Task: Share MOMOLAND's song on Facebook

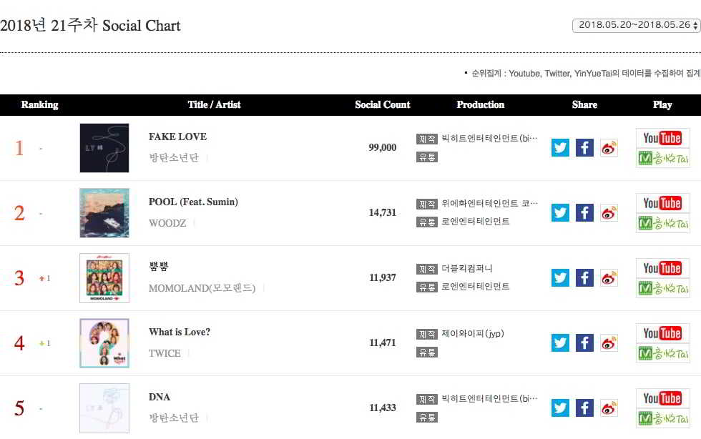Action: [x=584, y=278]
